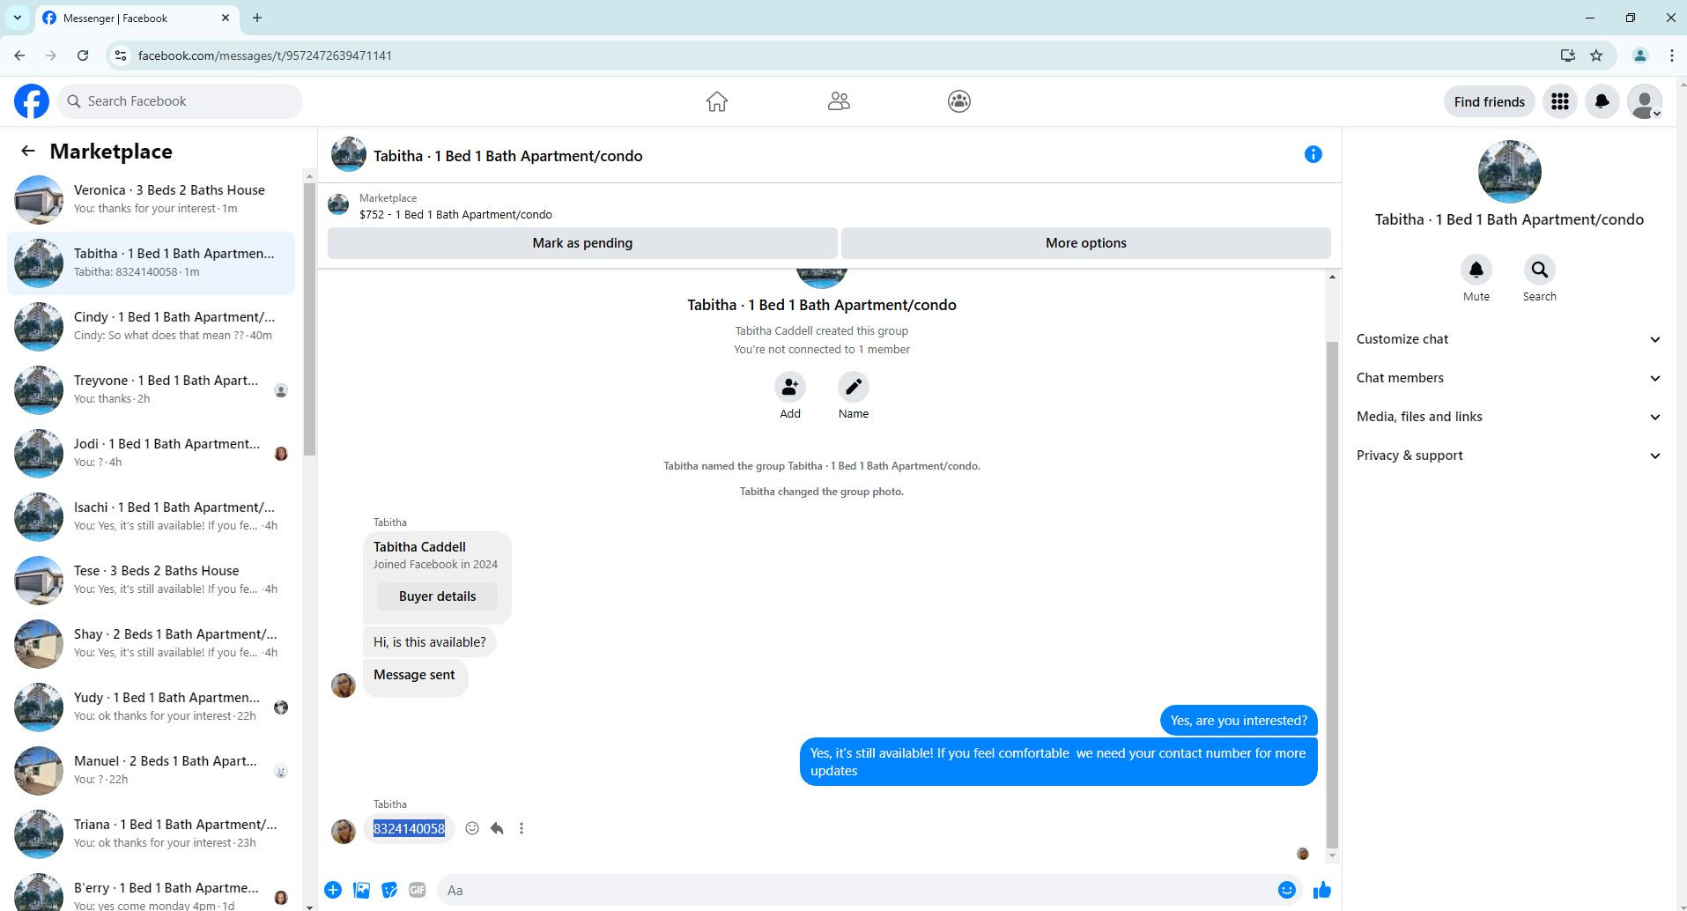This screenshot has height=911, width=1687.
Task: Open the notifications bell in the top bar
Action: (x=1602, y=101)
